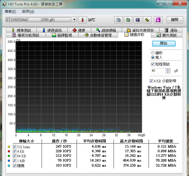The width and height of the screenshot is (189, 176).
Task: Click the 平均速度 column header
Action: coord(165,141)
